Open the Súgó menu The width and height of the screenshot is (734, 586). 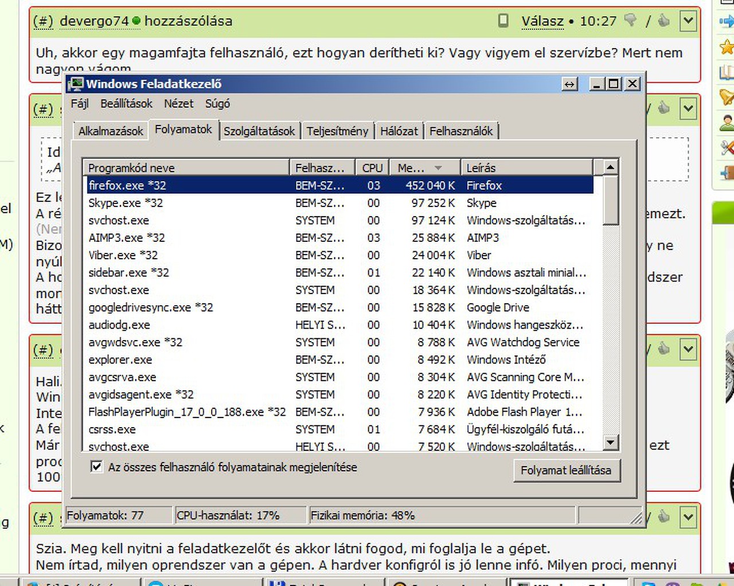pos(218,104)
